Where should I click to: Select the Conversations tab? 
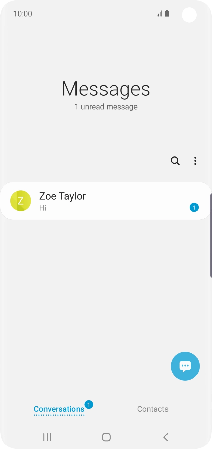(59, 409)
